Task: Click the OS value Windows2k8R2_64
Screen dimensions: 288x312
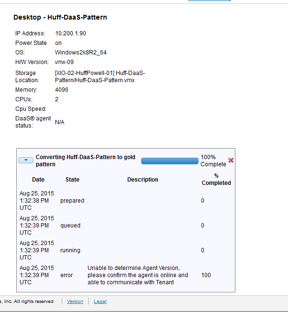Action: (81, 53)
